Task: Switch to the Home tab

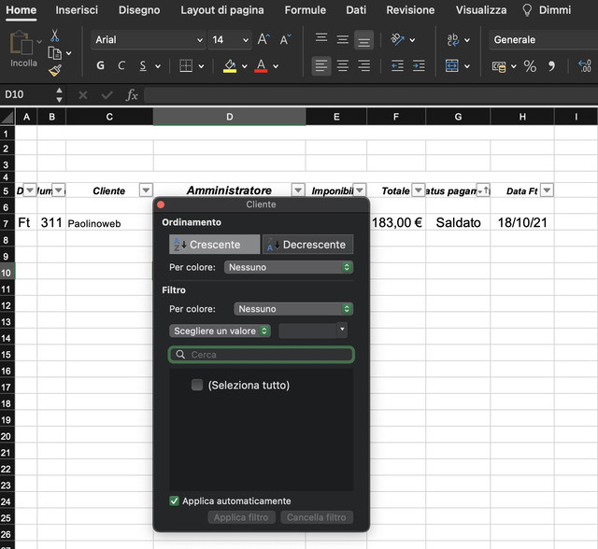Action: [21, 10]
